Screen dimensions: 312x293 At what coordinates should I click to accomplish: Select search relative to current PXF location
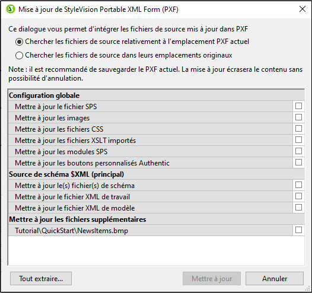(x=20, y=42)
